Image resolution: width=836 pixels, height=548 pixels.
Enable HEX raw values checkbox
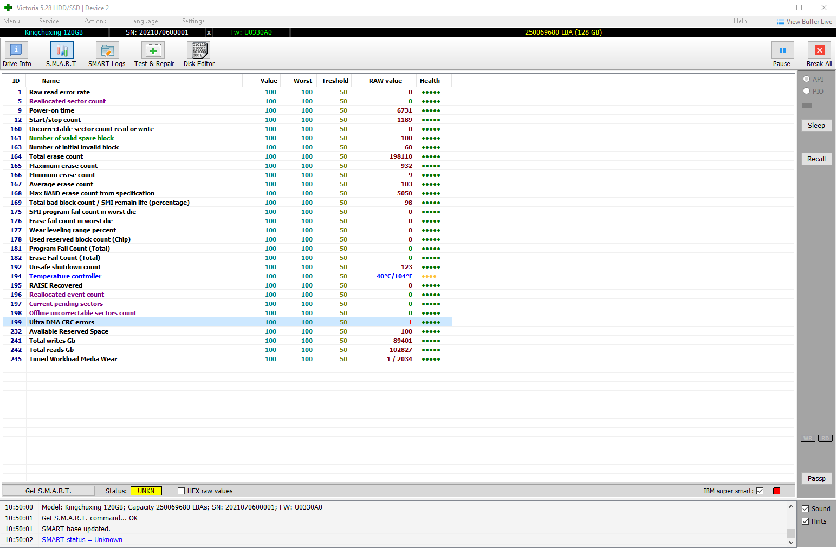182,491
